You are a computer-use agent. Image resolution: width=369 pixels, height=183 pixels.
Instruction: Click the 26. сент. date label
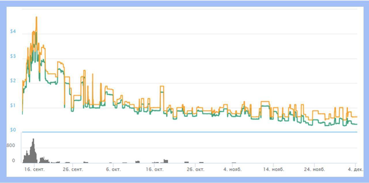[73, 169]
